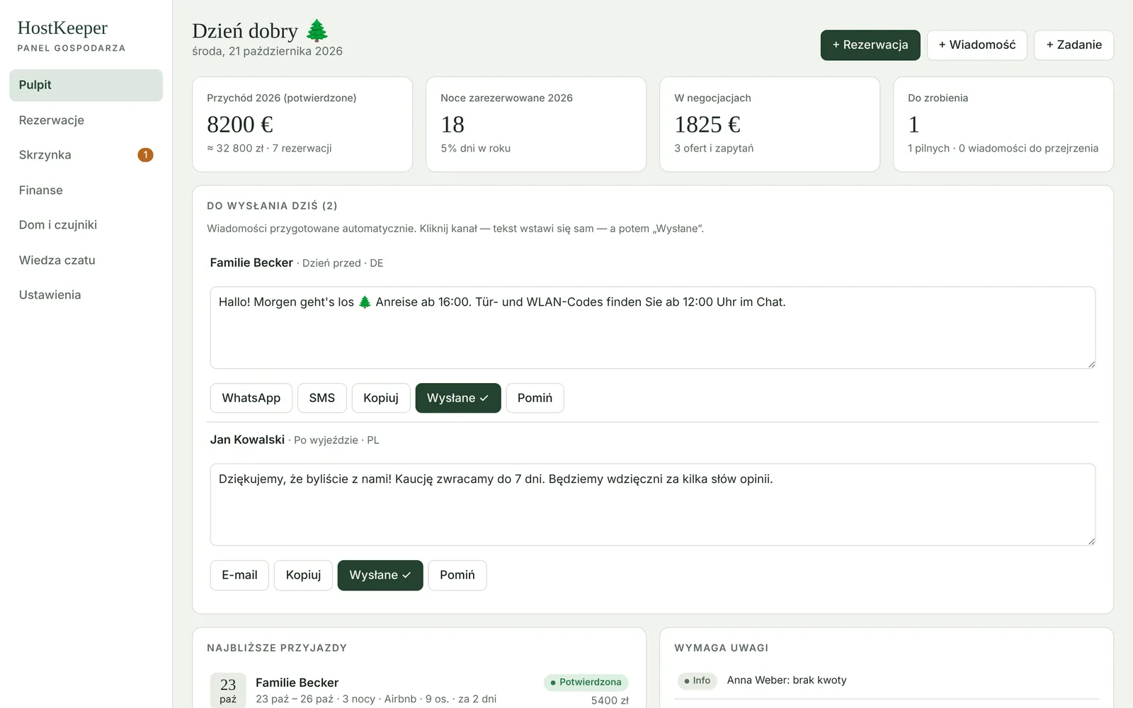
Task: Open Dom i czujniki page
Action: (x=86, y=225)
